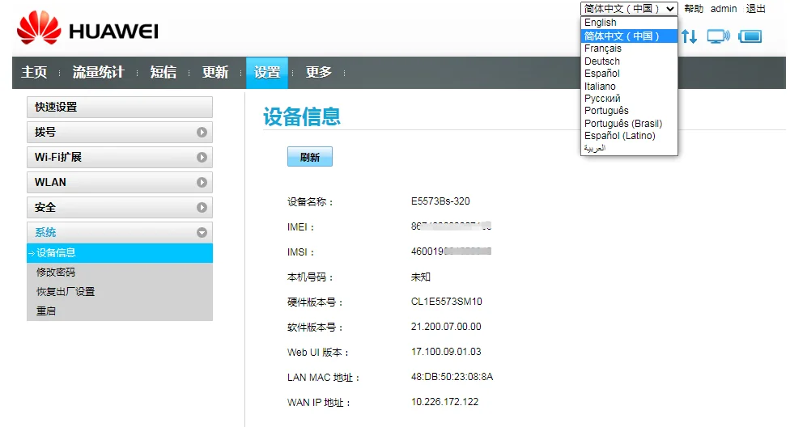Image resolution: width=790 pixels, height=427 pixels.
Task: Open 快速设置 in the sidebar
Action: pos(120,108)
